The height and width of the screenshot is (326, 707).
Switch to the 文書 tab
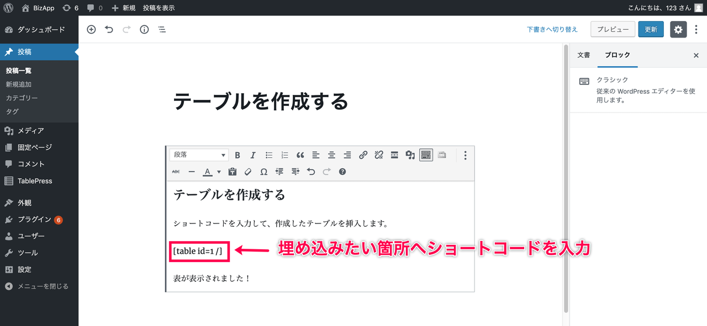(x=584, y=55)
